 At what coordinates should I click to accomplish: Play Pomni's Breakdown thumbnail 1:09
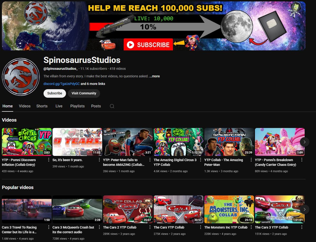(280, 142)
